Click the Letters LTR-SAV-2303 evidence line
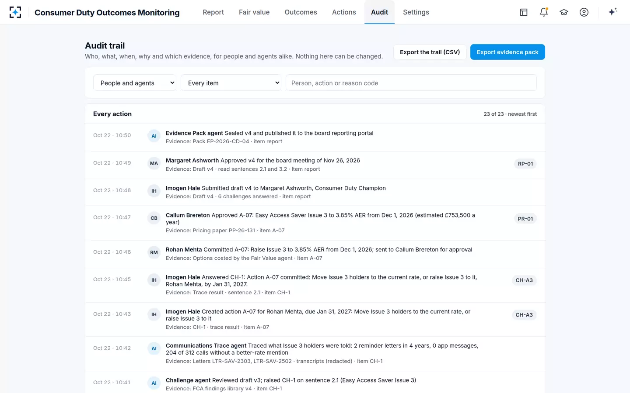 (x=274, y=361)
